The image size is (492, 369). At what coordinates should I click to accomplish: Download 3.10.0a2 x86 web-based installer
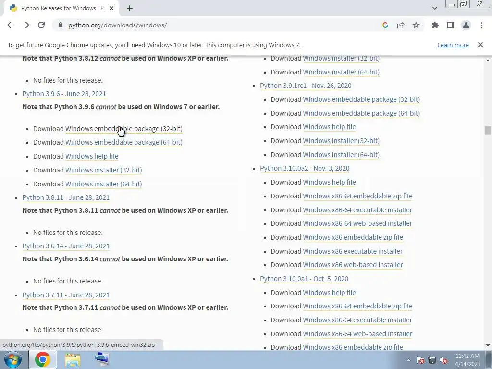tap(353, 265)
